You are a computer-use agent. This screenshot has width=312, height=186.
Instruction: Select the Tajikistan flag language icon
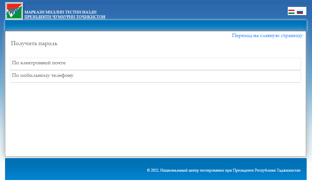coord(292,11)
